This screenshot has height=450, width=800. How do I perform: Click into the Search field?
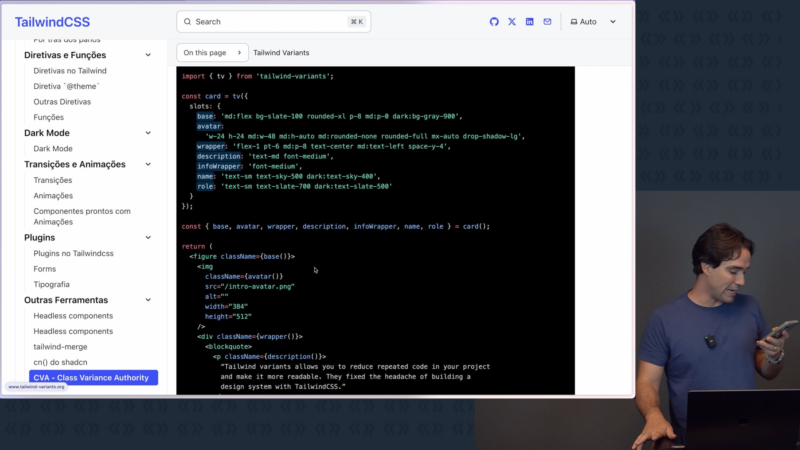coord(267,22)
